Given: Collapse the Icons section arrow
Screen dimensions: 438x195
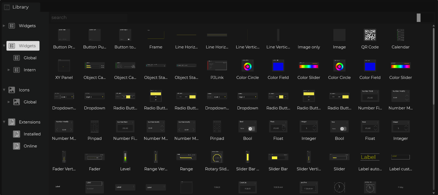Looking at the screenshot, I should pos(4,90).
